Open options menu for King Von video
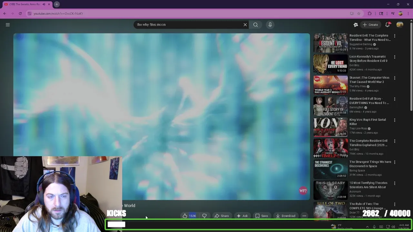 (x=394, y=120)
